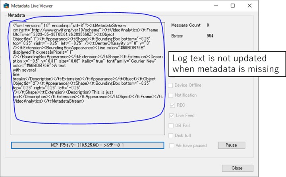Toggle the Notification checkbox

pyautogui.click(x=170, y=95)
